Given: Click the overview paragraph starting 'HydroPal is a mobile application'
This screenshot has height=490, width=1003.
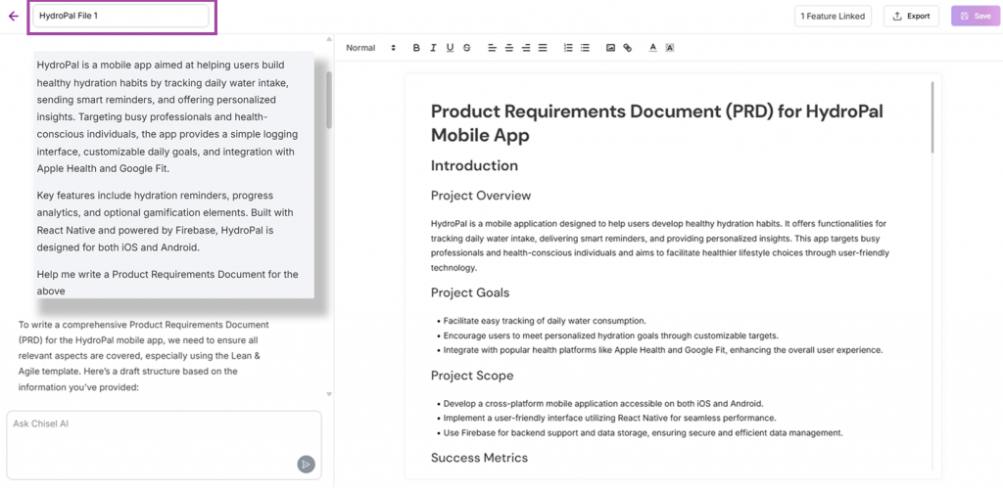Looking at the screenshot, I should click(x=659, y=245).
